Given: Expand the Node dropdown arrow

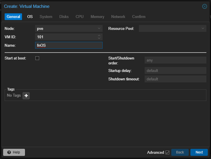Looking at the screenshot, I should [x=99, y=28].
